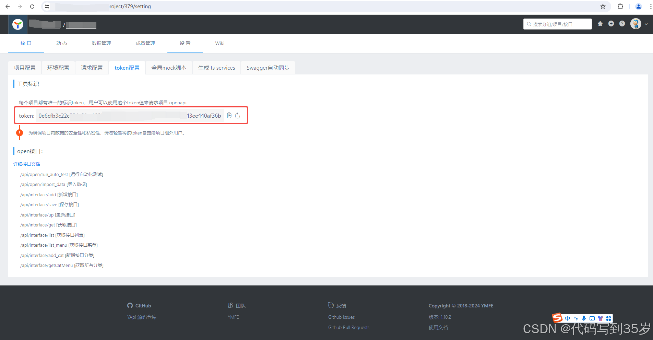Click the user avatar in header
This screenshot has height=340, width=653.
636,24
